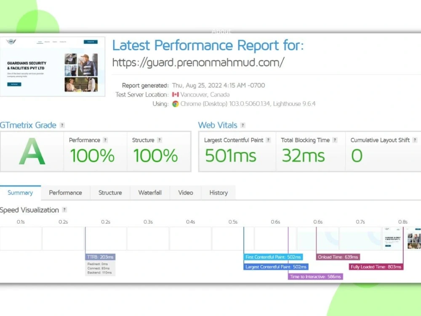Image resolution: width=421 pixels, height=316 pixels.
Task: Open the Waterfall tab
Action: [x=150, y=193]
